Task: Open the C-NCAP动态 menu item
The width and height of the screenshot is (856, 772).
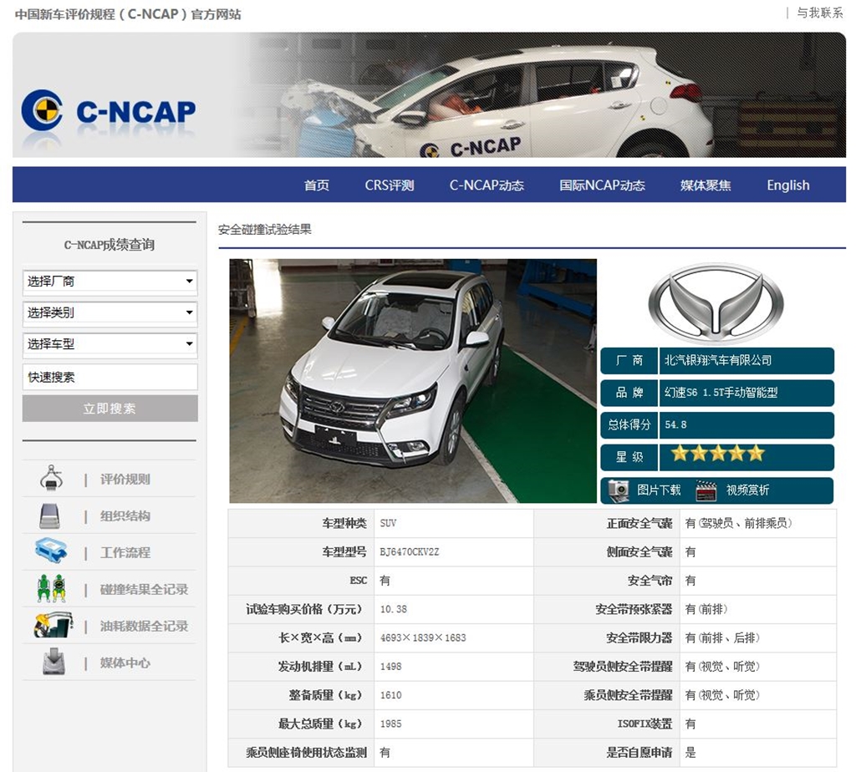Action: (x=487, y=185)
